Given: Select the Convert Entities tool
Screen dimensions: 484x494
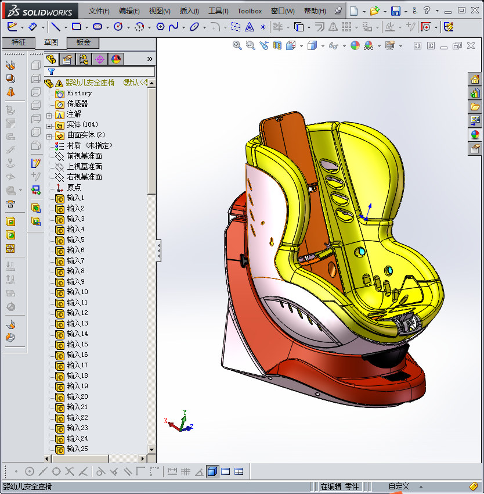Looking at the screenshot, I should coord(299,27).
